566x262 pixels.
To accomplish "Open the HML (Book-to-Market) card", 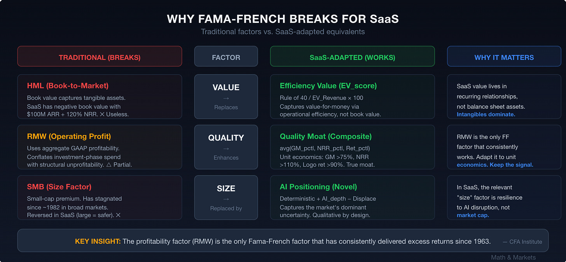I will pos(100,97).
